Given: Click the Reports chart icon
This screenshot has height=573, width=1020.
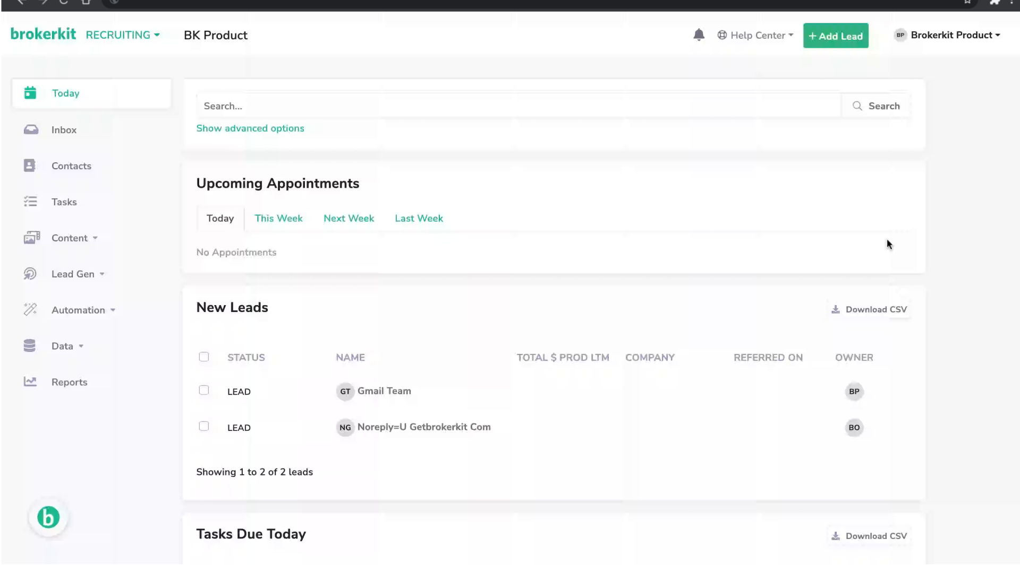Looking at the screenshot, I should point(30,382).
